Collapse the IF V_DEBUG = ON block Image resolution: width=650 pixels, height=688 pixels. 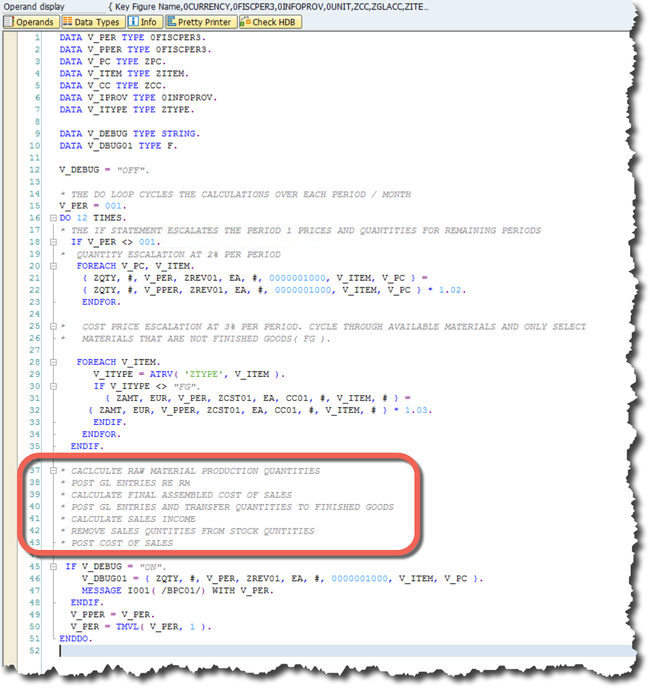[53, 566]
